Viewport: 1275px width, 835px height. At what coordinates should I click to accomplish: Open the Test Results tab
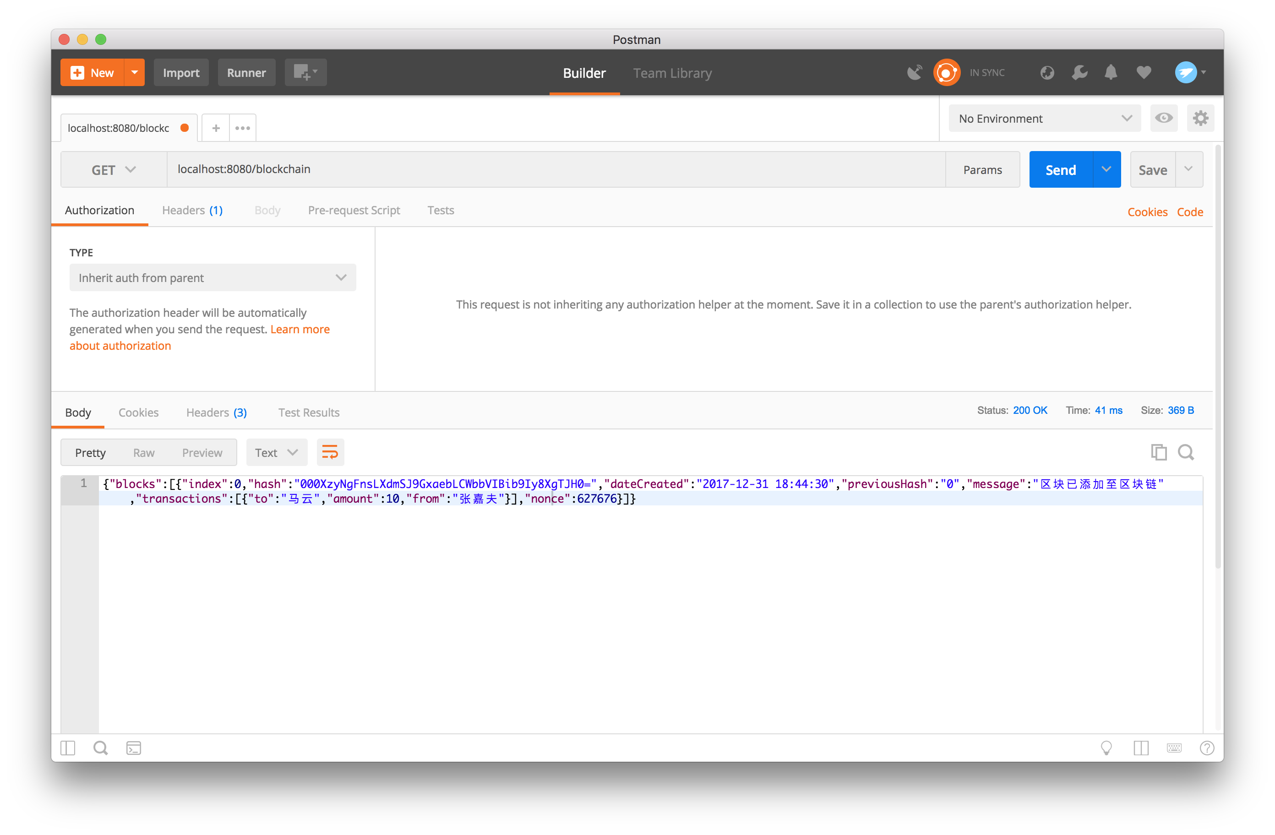(309, 412)
